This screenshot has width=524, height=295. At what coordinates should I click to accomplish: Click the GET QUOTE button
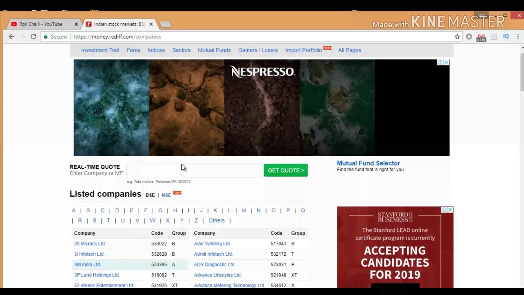pyautogui.click(x=286, y=170)
